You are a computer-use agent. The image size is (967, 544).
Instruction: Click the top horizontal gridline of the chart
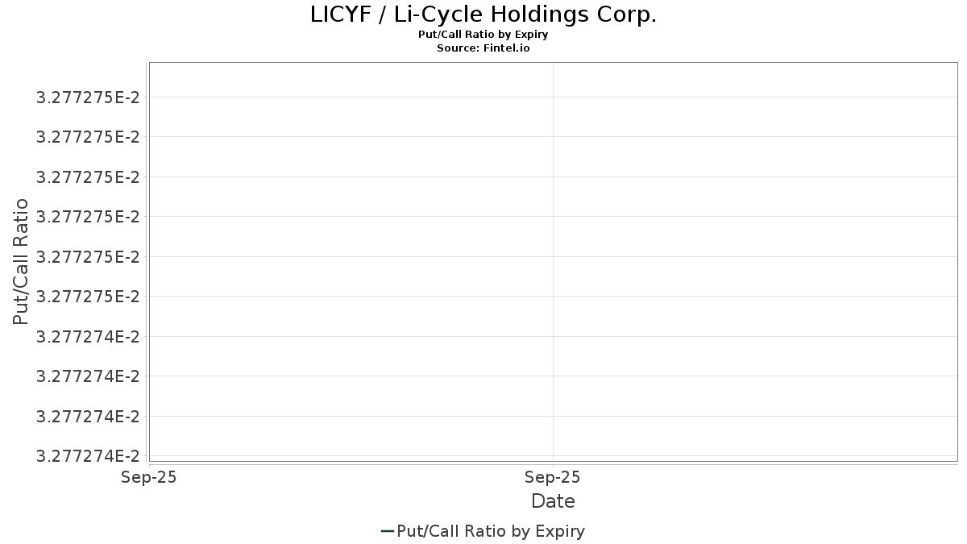[x=553, y=98]
